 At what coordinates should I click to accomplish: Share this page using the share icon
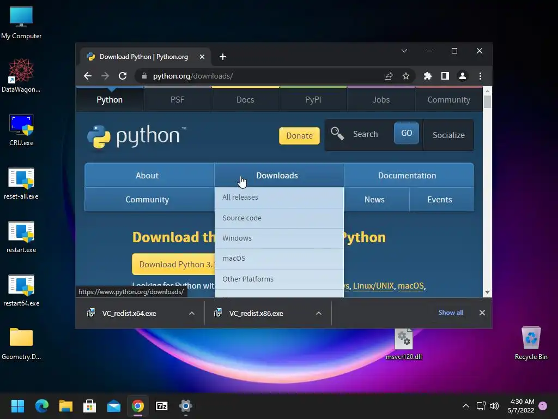coord(388,76)
